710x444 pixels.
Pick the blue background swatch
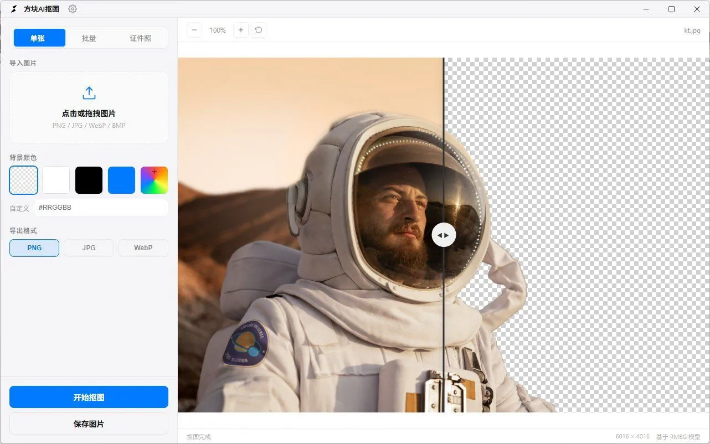[122, 180]
